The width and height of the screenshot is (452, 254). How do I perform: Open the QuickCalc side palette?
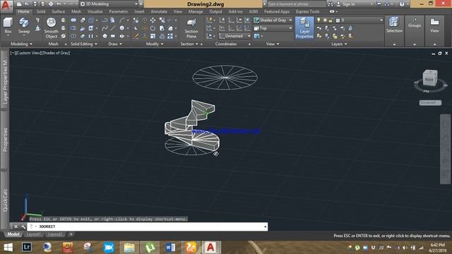click(x=5, y=200)
